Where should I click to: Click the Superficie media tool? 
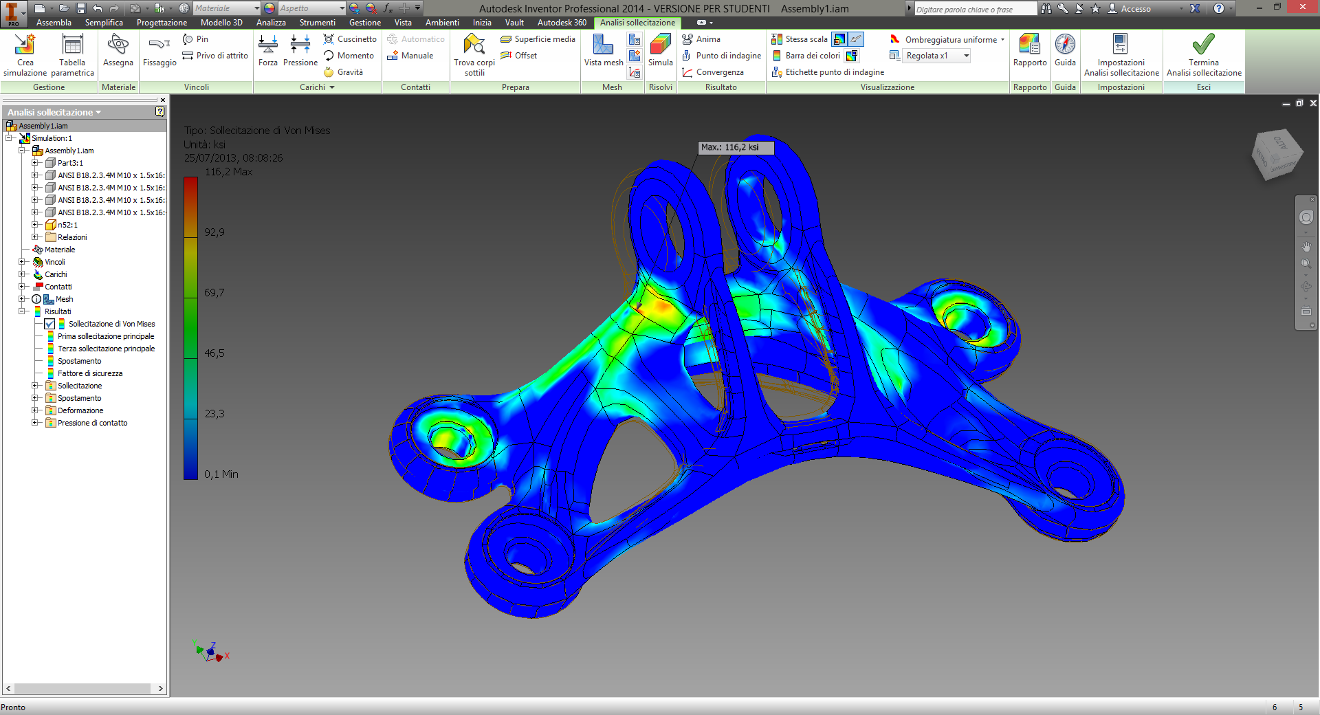[538, 39]
